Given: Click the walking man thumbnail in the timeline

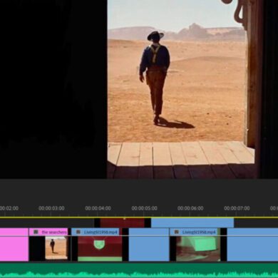Looking at the screenshot, I should click(x=56, y=248).
